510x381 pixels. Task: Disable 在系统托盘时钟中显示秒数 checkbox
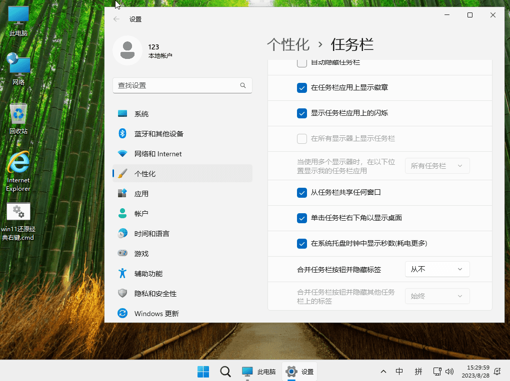coord(302,244)
